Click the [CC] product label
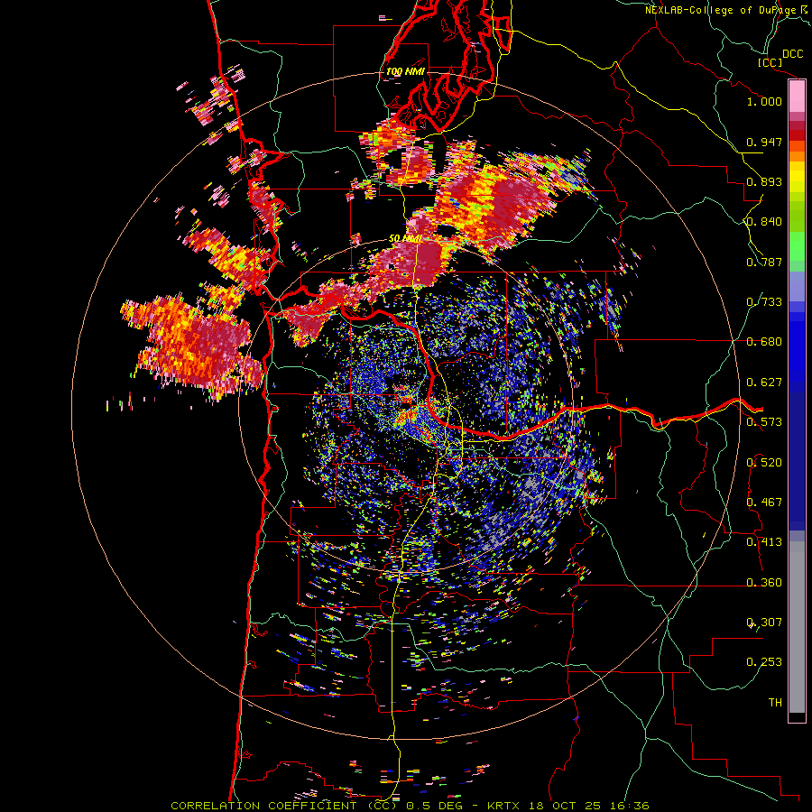Screen dimensions: 812x812 click(770, 62)
